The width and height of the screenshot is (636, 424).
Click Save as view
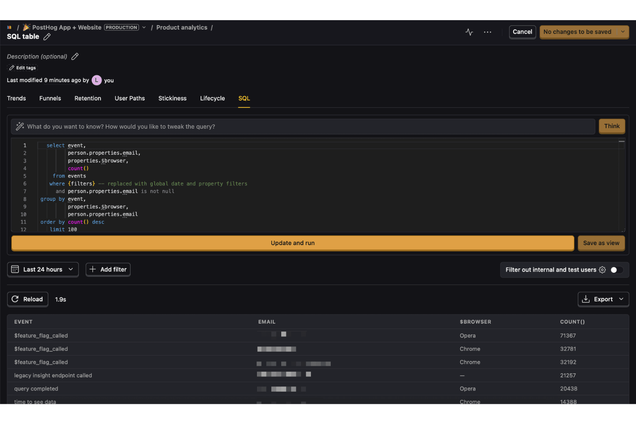point(601,243)
